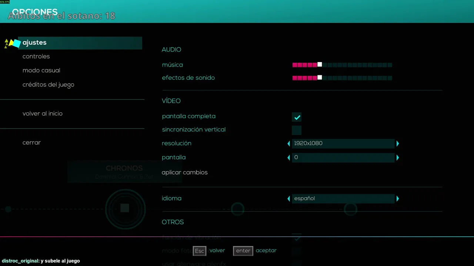
Task: Click the cursor icon beside ajustes
Action: pos(12,43)
